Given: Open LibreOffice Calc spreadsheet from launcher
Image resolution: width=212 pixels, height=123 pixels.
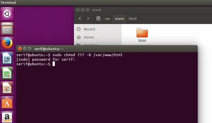Looking at the screenshot, I should [x=7, y=73].
